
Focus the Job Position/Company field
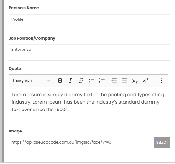click(89, 50)
